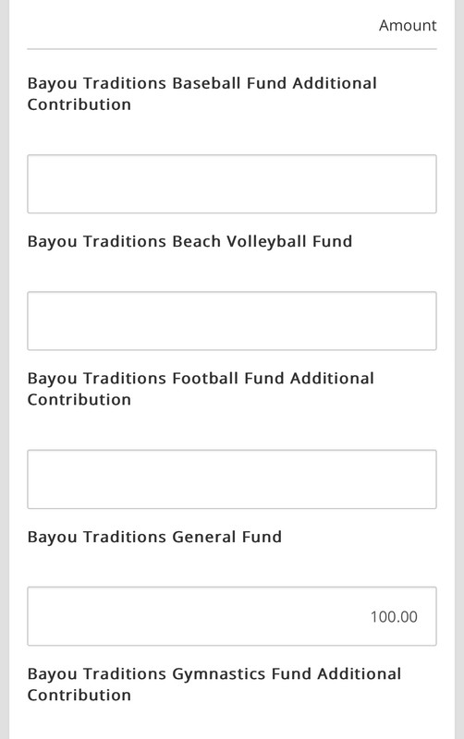Click the word Contribution under Baseball Fund
Screen dimensions: 464x739
(79, 104)
